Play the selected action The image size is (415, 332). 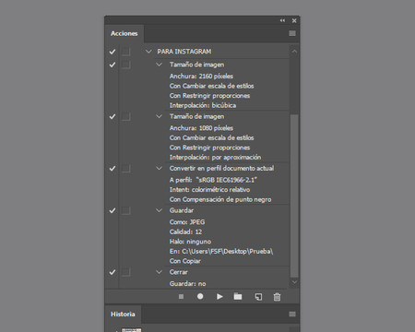(219, 297)
